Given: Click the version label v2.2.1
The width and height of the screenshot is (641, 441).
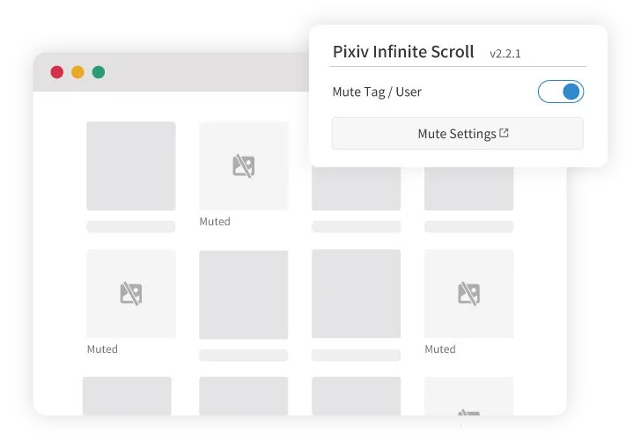Looking at the screenshot, I should click(x=505, y=54).
